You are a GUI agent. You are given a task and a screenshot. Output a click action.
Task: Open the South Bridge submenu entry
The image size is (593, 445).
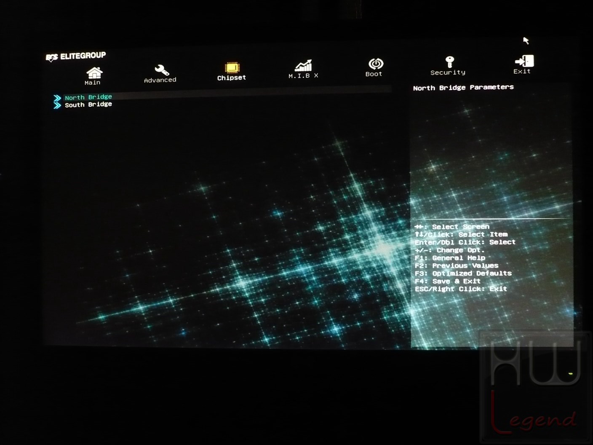[88, 105]
